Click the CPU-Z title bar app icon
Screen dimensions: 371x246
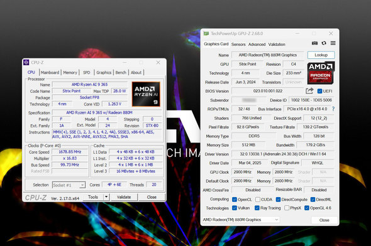click(26, 62)
